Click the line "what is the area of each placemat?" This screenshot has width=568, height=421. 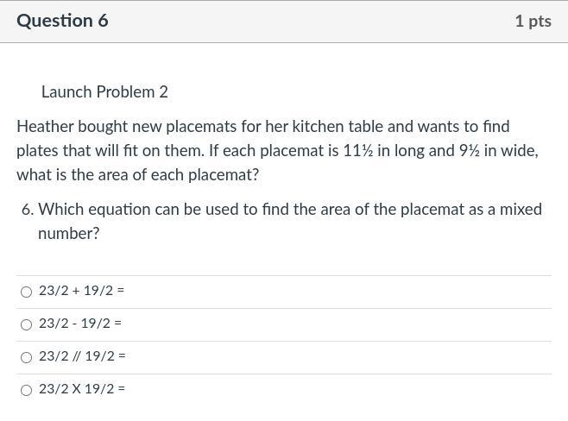[x=138, y=175]
